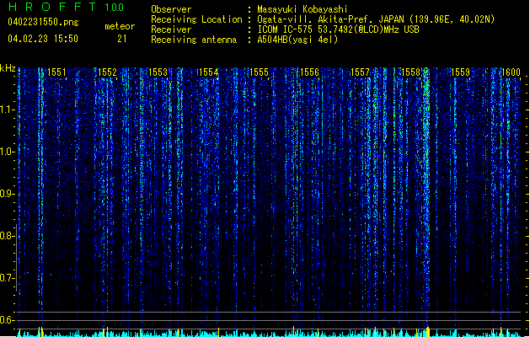Click the 0.9 kHz frequency tick
The width and height of the screenshot is (530, 337).
[x=8, y=194]
